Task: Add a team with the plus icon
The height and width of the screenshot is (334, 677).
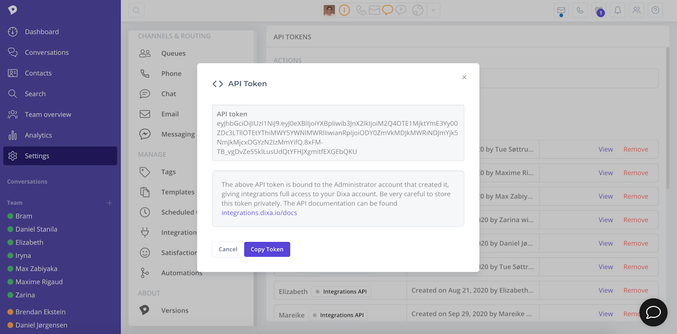Action: point(110,202)
